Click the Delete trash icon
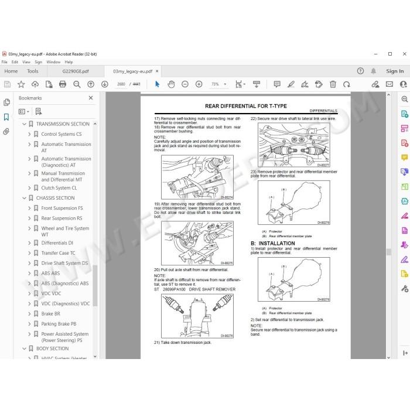The height and width of the screenshot is (410, 410). click(x=333, y=84)
